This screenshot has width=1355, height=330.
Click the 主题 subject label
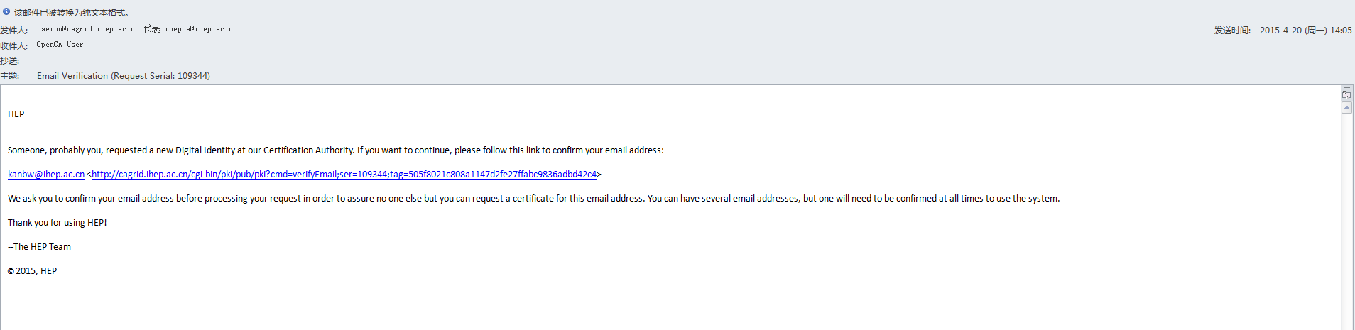coord(10,76)
